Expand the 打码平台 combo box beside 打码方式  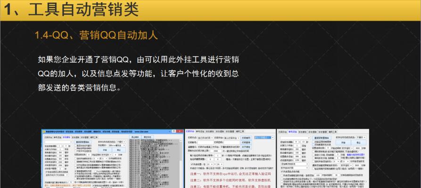pyautogui.click(x=232, y=138)
